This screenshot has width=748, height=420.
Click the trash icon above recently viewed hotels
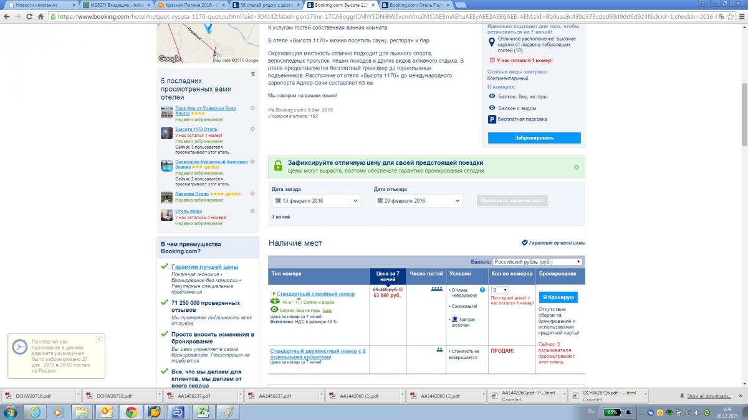pyautogui.click(x=253, y=73)
